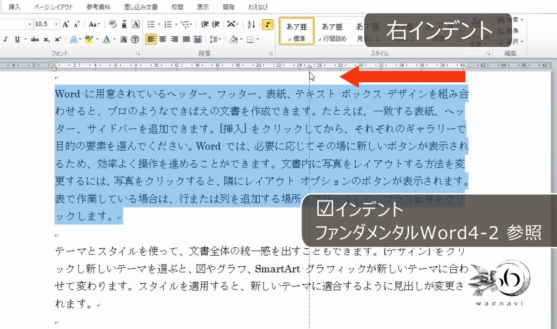
Task: Click in the paragraph starting テーマとスタイル
Action: [x=262, y=277]
